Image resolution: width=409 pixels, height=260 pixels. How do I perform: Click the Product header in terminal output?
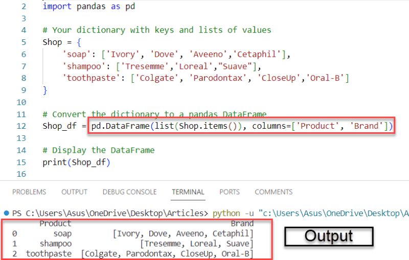(x=55, y=224)
